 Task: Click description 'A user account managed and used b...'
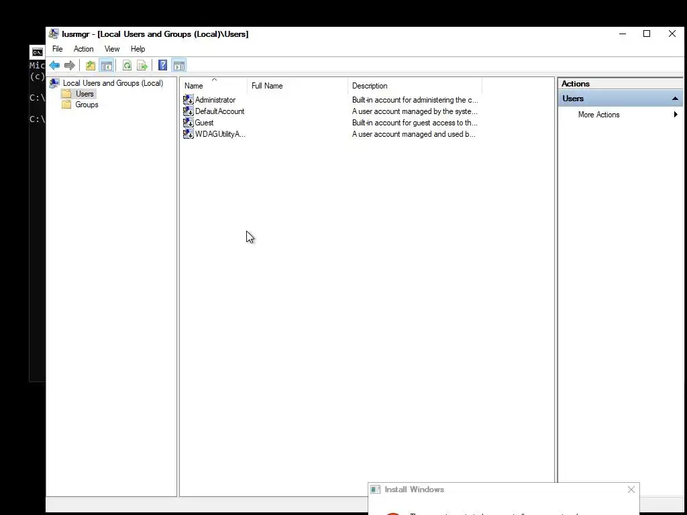click(413, 134)
